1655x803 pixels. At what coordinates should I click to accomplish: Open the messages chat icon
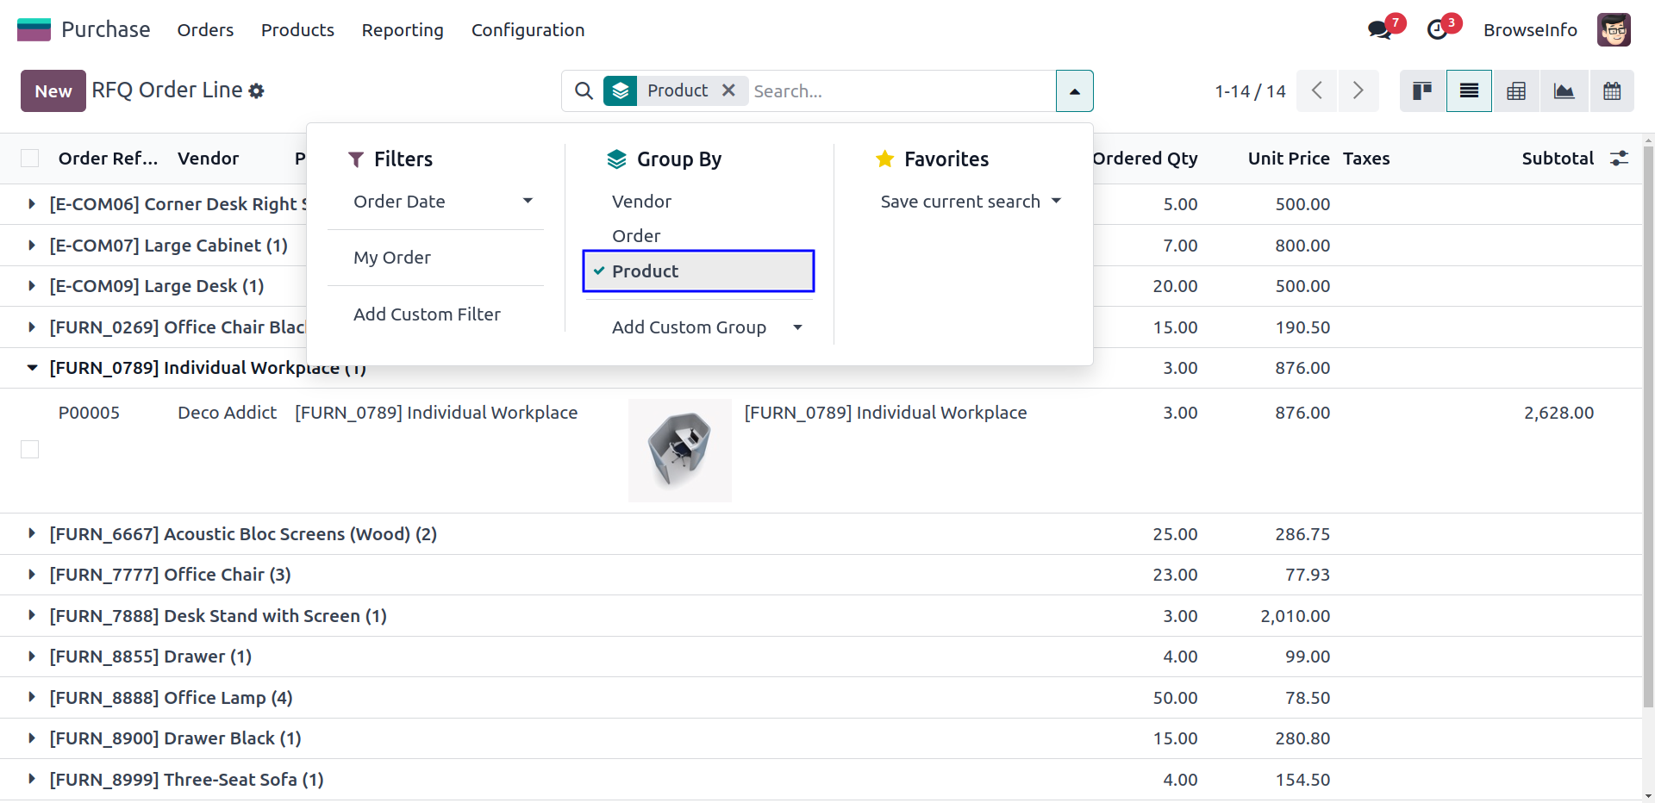coord(1380,30)
